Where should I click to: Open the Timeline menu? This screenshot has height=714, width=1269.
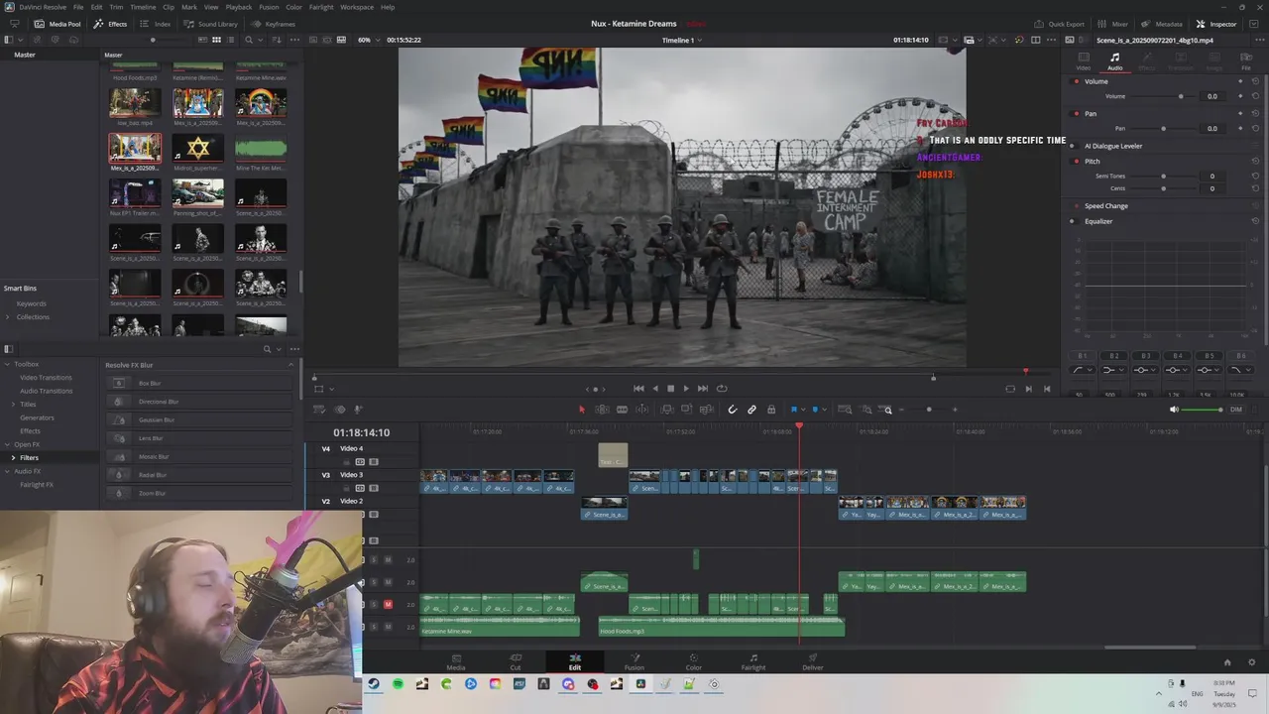143,7
